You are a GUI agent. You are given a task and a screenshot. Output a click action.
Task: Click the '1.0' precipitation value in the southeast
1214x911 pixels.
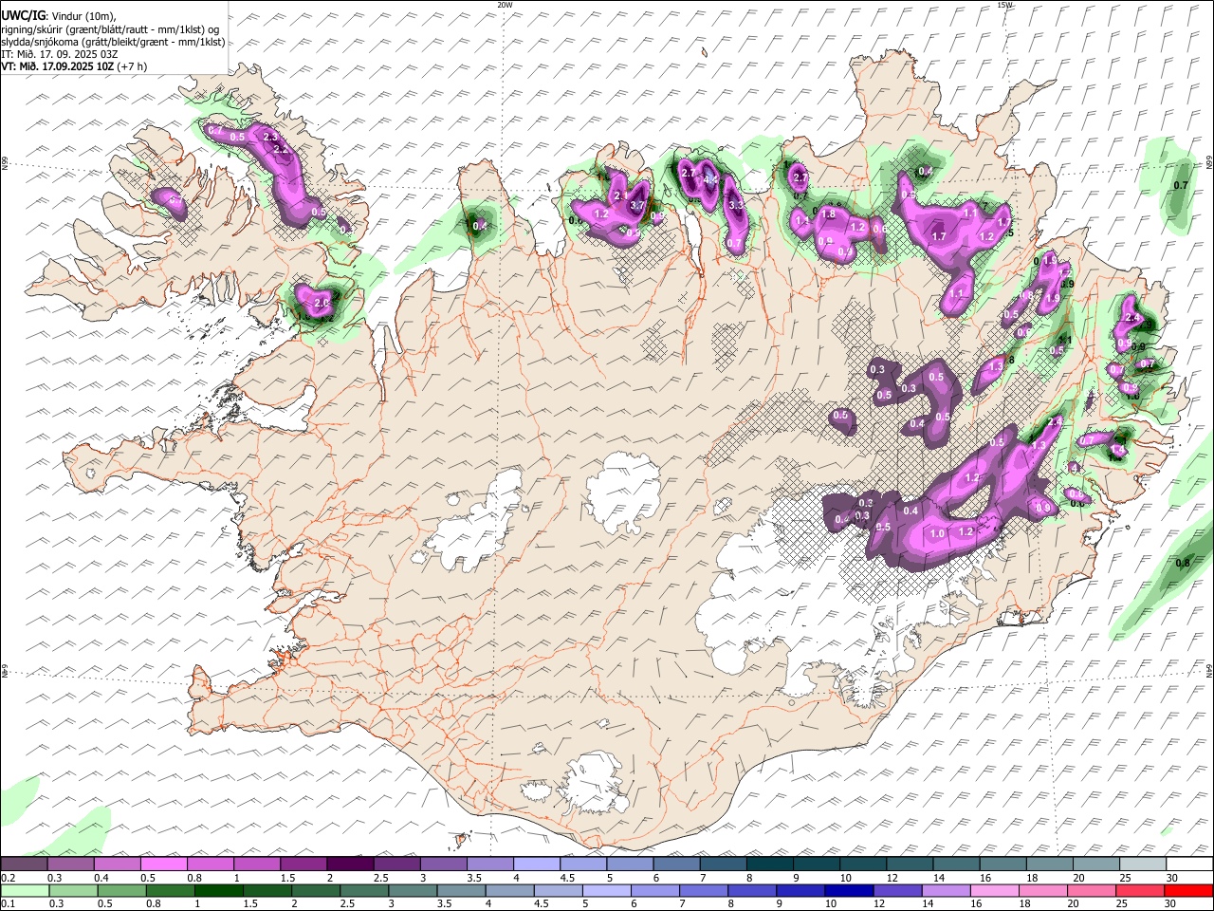coord(937,533)
